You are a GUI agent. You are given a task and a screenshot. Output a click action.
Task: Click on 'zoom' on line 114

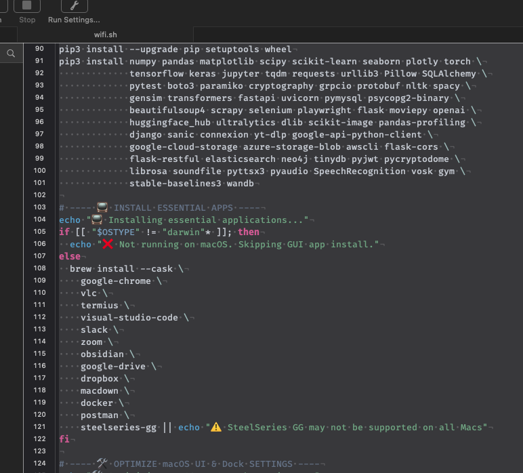pos(91,342)
